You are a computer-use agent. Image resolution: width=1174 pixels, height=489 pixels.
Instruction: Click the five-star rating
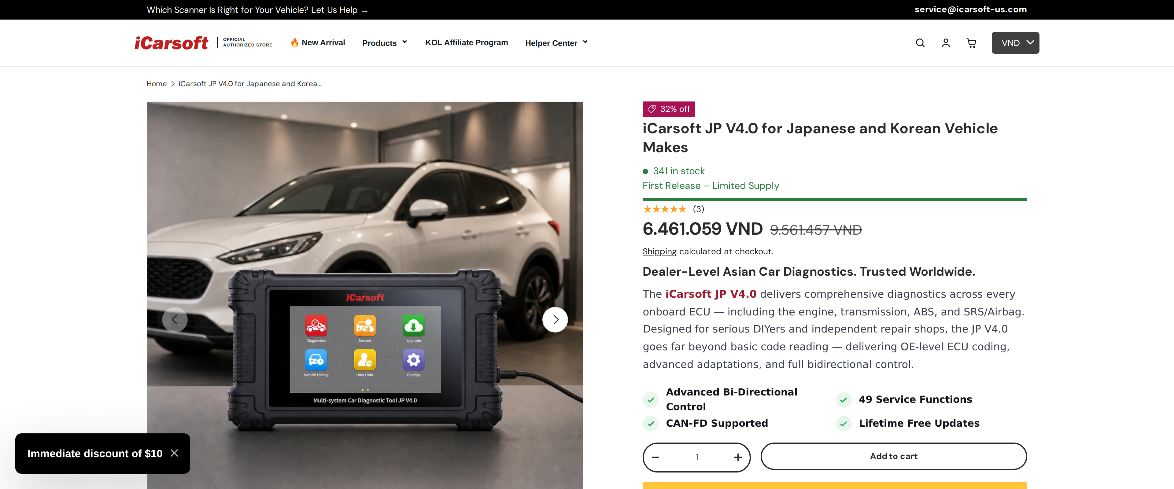coord(664,209)
